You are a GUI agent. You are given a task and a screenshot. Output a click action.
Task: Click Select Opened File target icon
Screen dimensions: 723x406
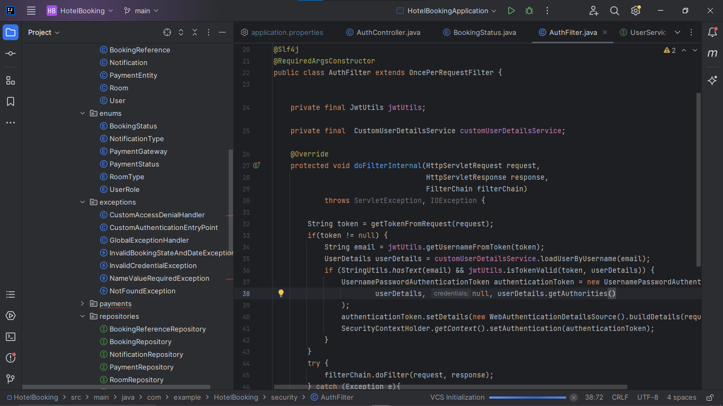tap(167, 32)
